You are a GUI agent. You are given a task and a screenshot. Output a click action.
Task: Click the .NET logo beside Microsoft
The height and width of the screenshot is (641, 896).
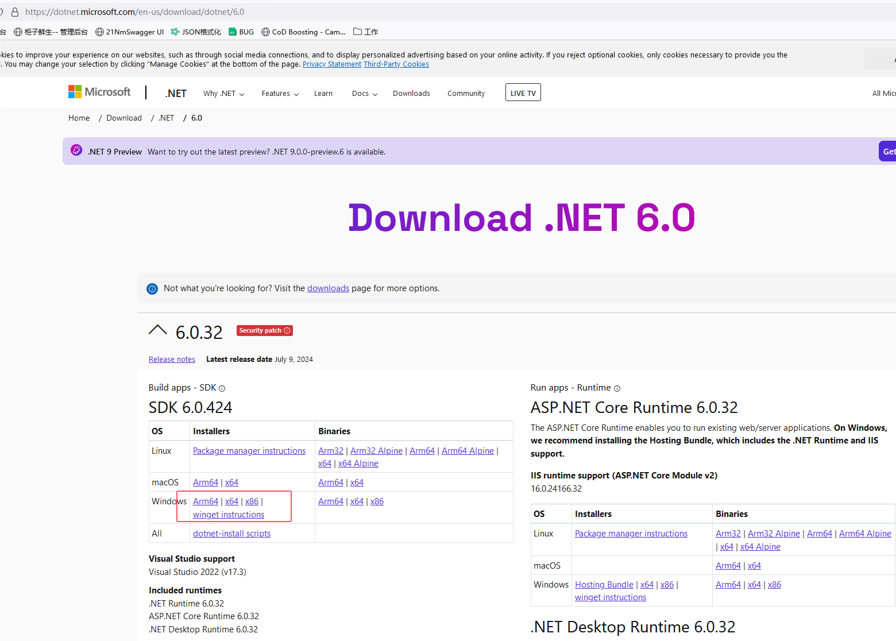(x=175, y=93)
